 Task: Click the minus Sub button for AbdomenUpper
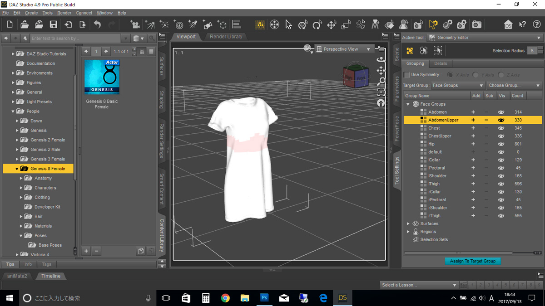486,120
